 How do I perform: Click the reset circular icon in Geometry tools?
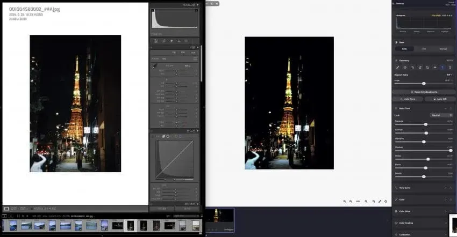(450, 68)
